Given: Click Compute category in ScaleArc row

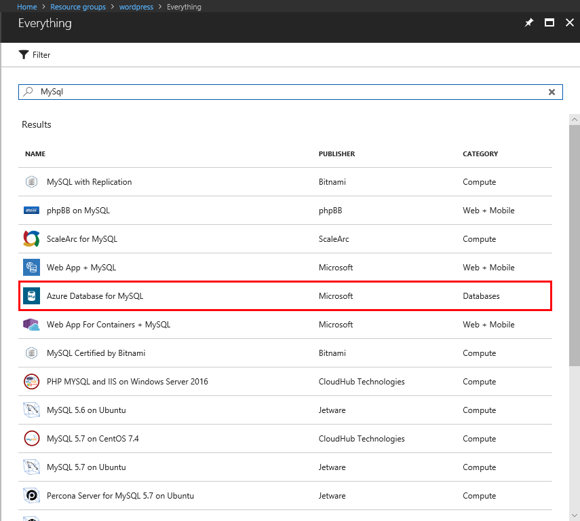Looking at the screenshot, I should [x=480, y=239].
